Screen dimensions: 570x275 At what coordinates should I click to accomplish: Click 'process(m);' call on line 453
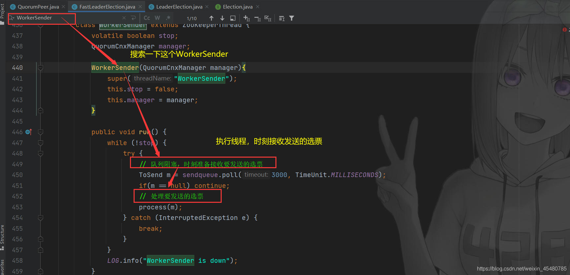(x=160, y=207)
